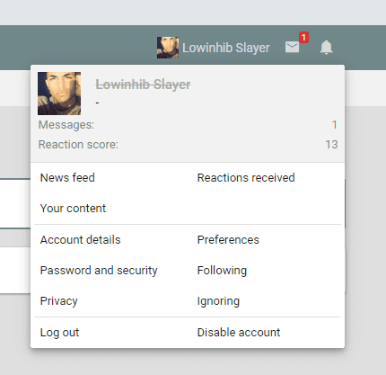Click the Messages count value 1
This screenshot has height=375, width=386.
pos(335,125)
